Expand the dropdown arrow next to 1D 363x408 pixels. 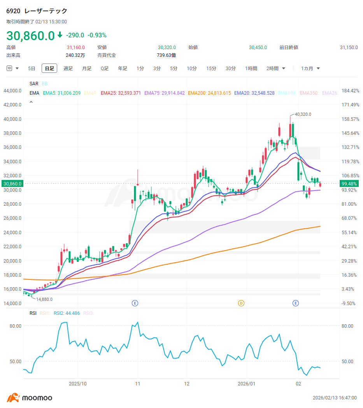coord(17,69)
